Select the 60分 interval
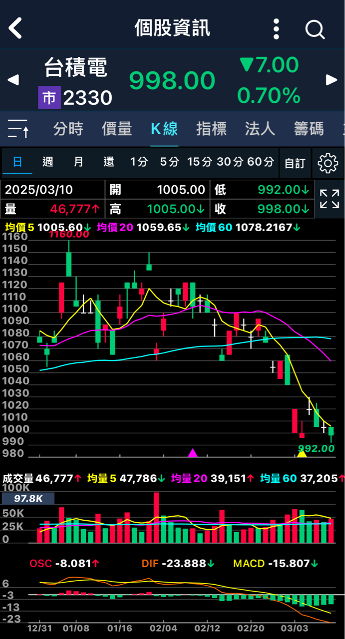This screenshot has width=345, height=639. click(x=261, y=162)
